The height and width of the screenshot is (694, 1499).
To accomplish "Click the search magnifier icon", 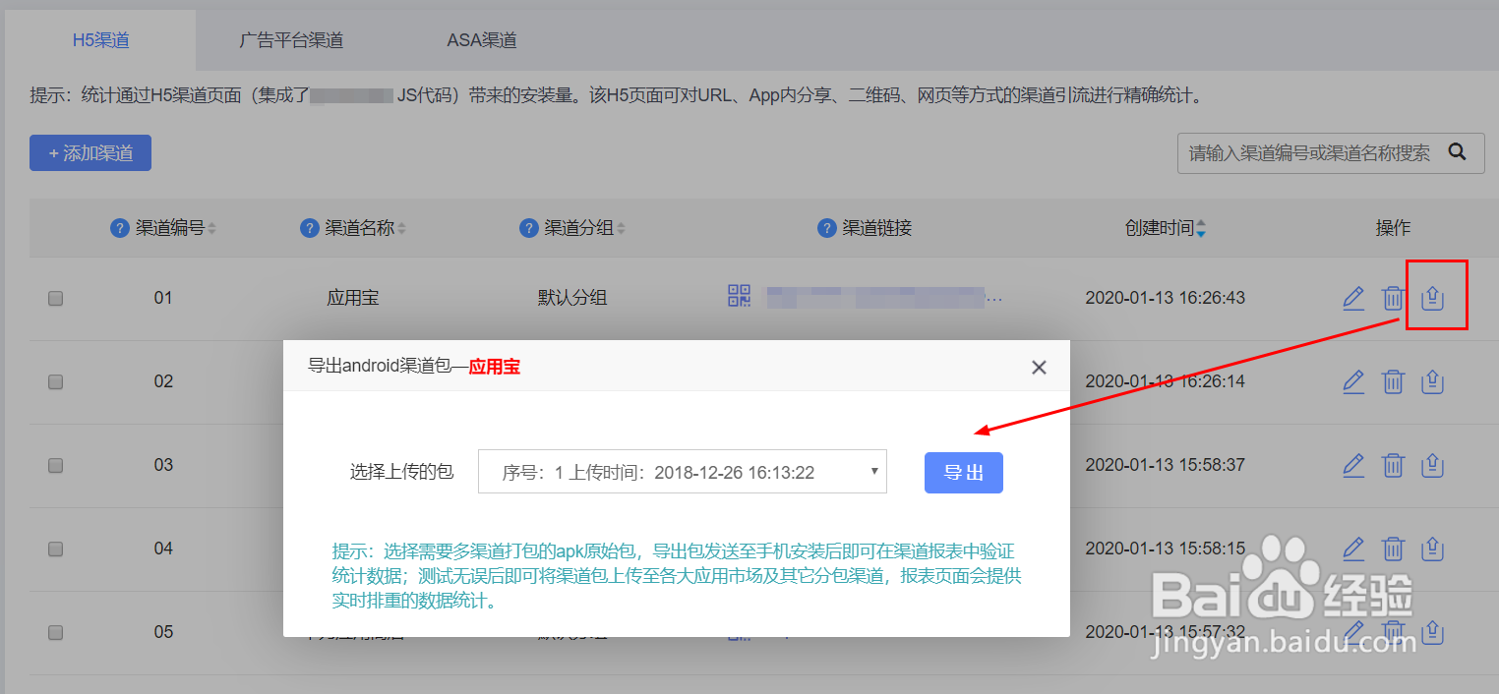I will pyautogui.click(x=1457, y=152).
